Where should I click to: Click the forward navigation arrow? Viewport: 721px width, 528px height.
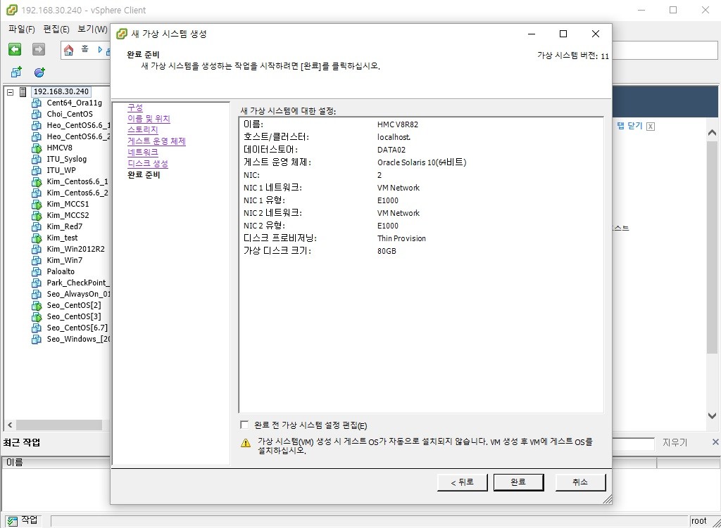[x=39, y=49]
